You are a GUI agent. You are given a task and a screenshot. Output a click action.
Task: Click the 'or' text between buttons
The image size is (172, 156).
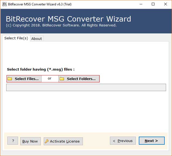tap(50, 78)
